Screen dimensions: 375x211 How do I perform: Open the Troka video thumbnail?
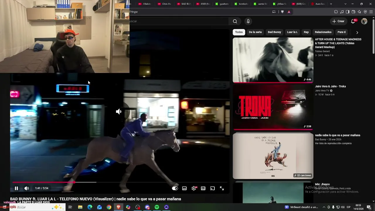(273, 107)
